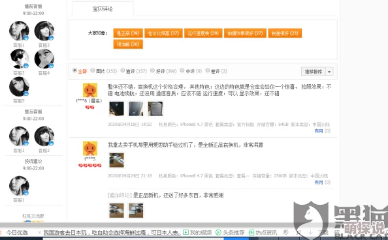388x240 pixels.
Task: Open pre-sale 客服1 avatar chat
Action: pyautogui.click(x=19, y=31)
